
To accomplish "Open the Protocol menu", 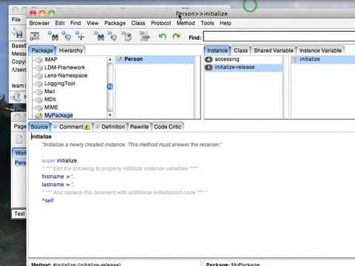I will tap(161, 23).
